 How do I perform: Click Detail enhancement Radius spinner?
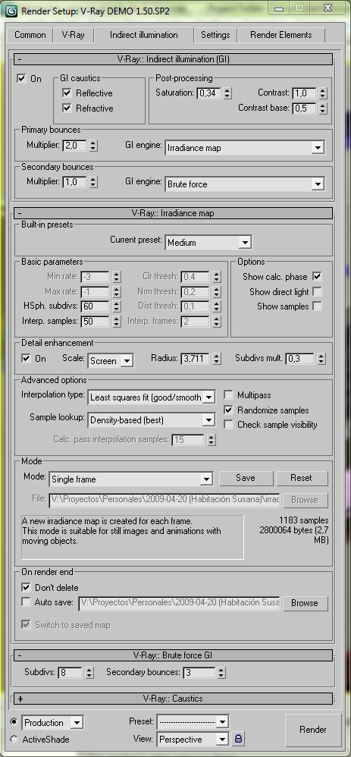click(x=217, y=358)
